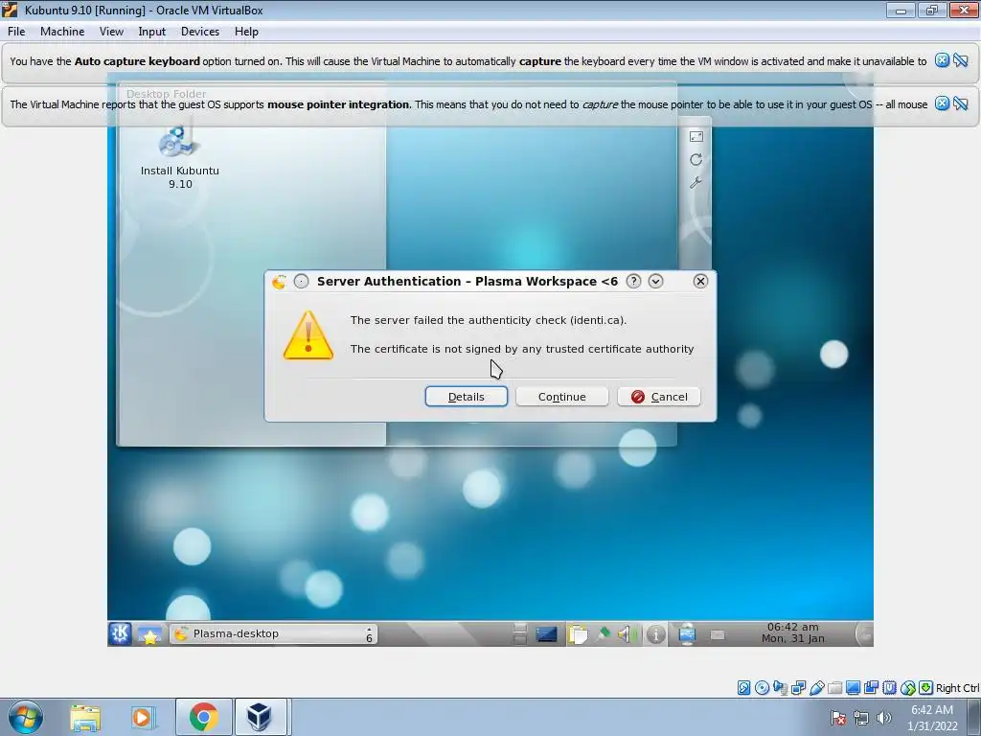The image size is (981, 736).
Task: Open the Action Center flag tray icon
Action: pyautogui.click(x=838, y=718)
